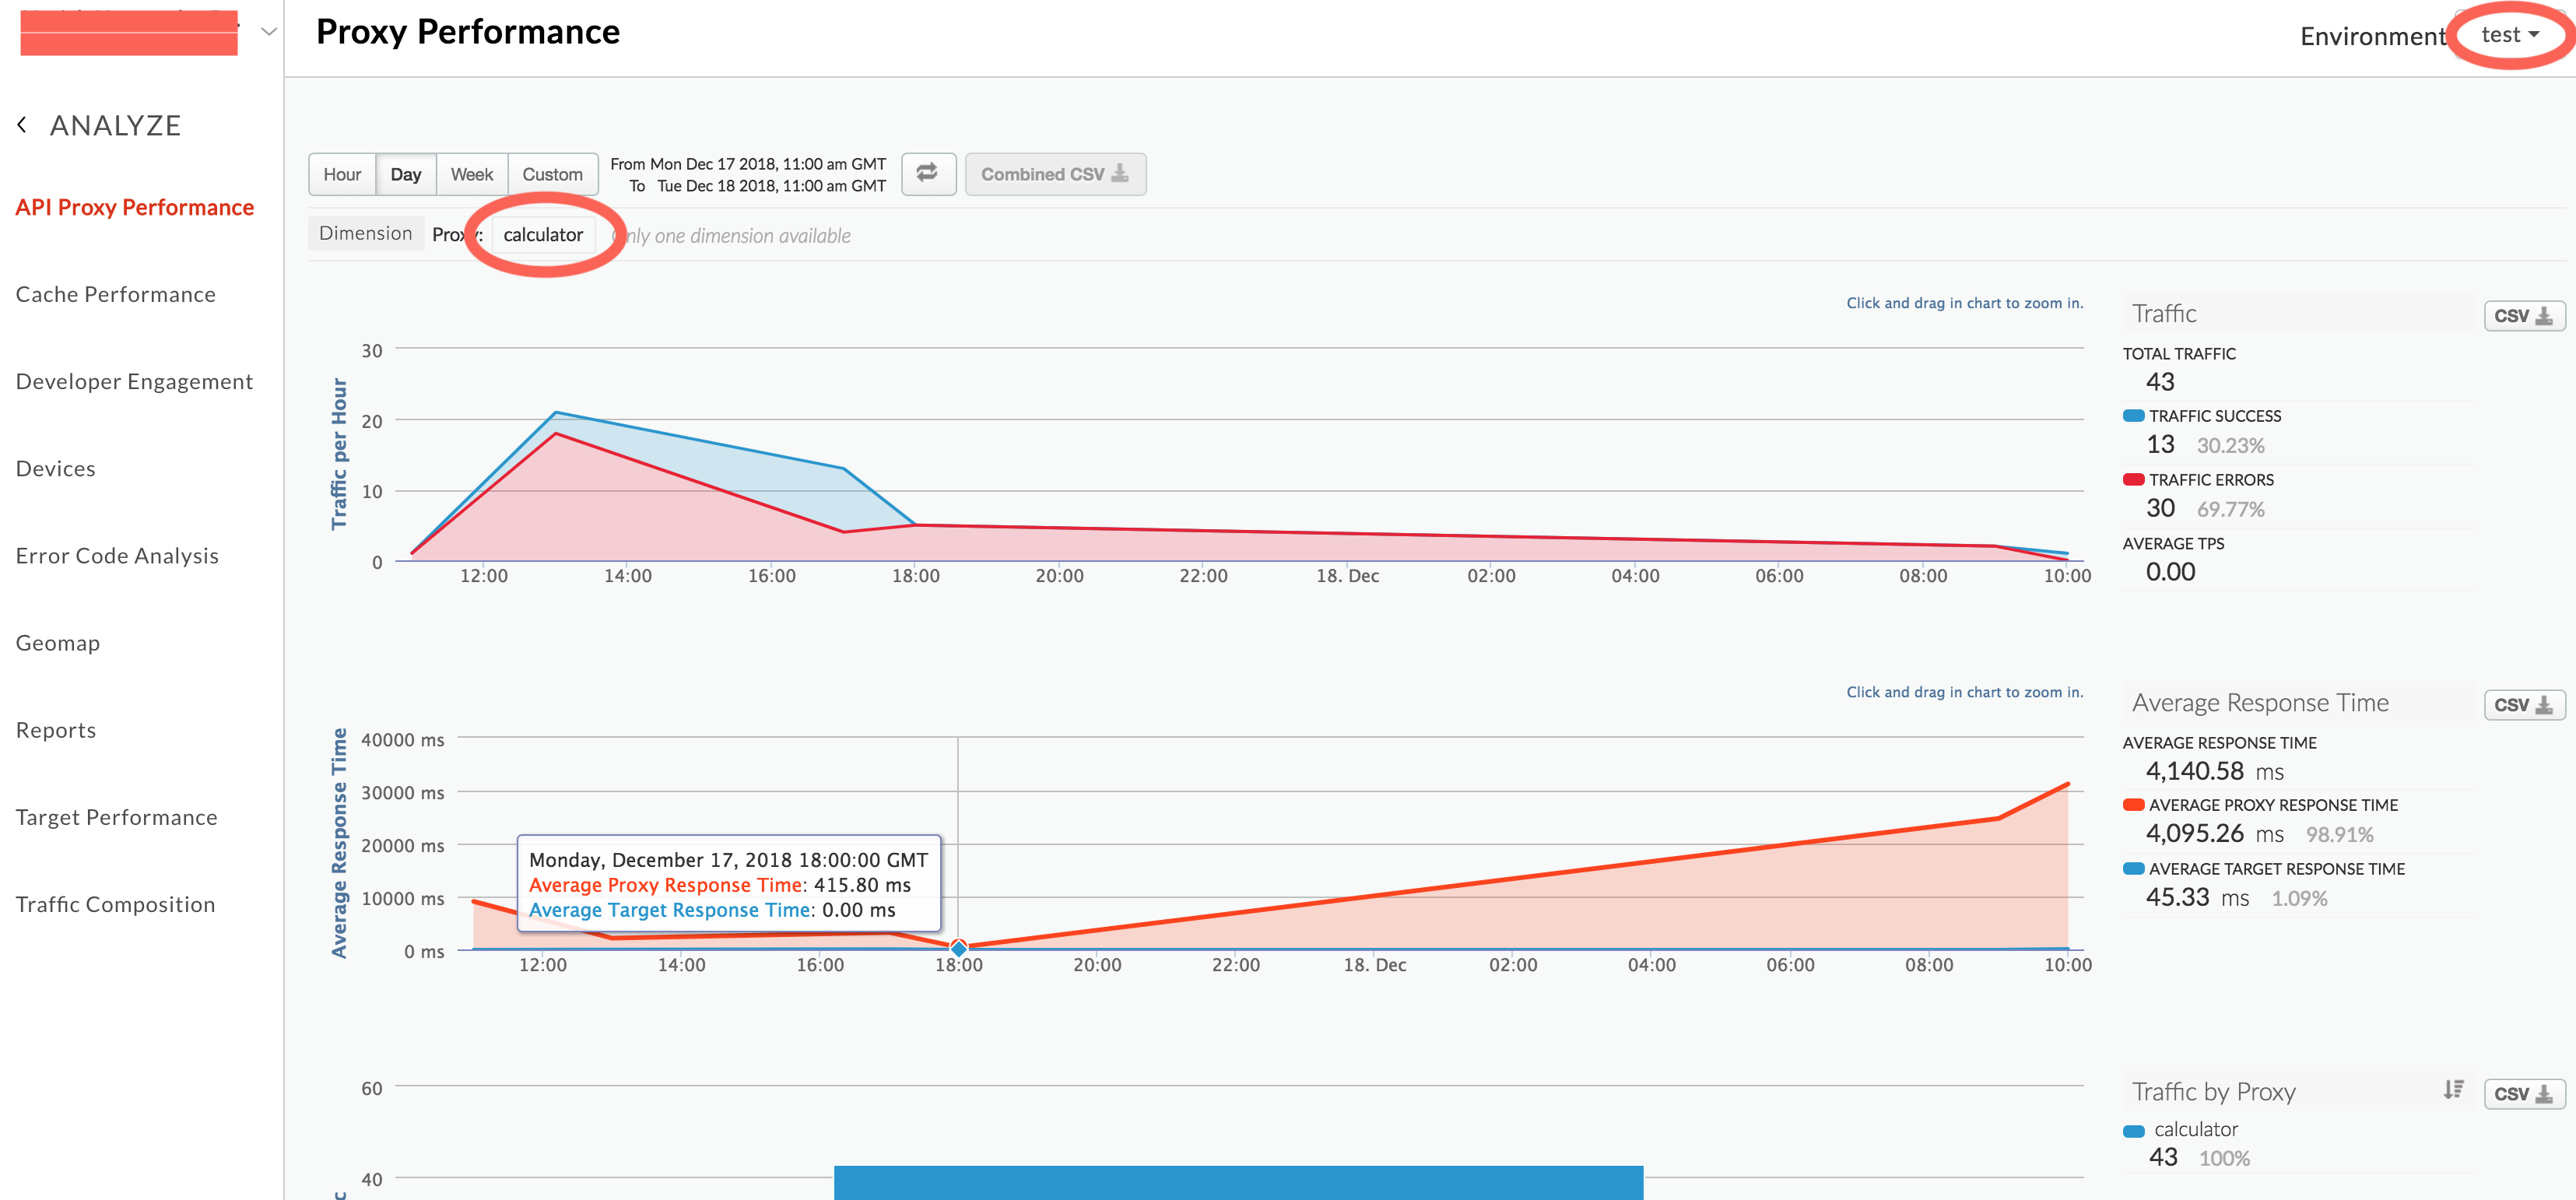Select the calculator proxy dimension filter
2576x1200 pixels.
point(544,235)
